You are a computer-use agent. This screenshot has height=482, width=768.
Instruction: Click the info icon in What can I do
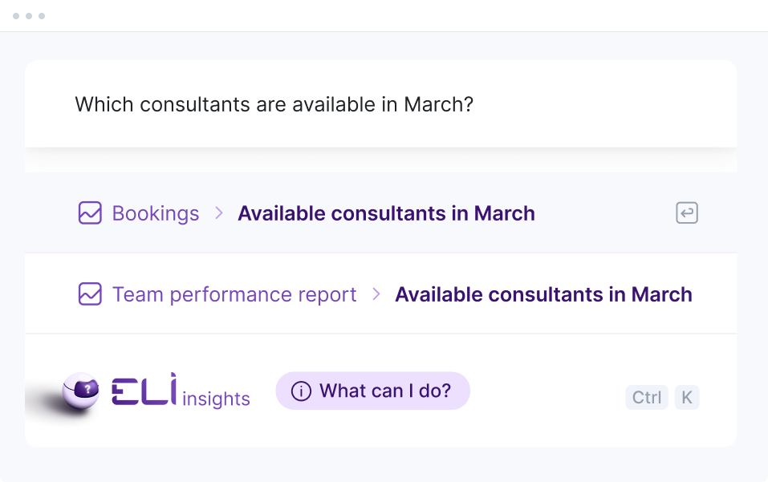[301, 391]
